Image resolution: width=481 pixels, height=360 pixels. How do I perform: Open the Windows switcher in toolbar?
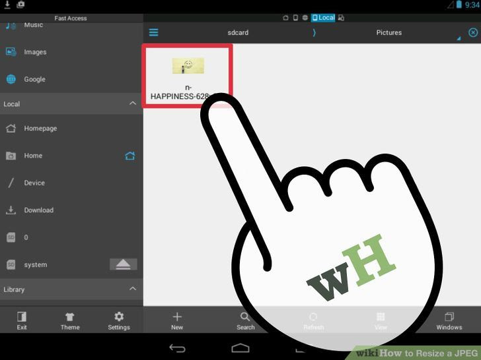[449, 321]
